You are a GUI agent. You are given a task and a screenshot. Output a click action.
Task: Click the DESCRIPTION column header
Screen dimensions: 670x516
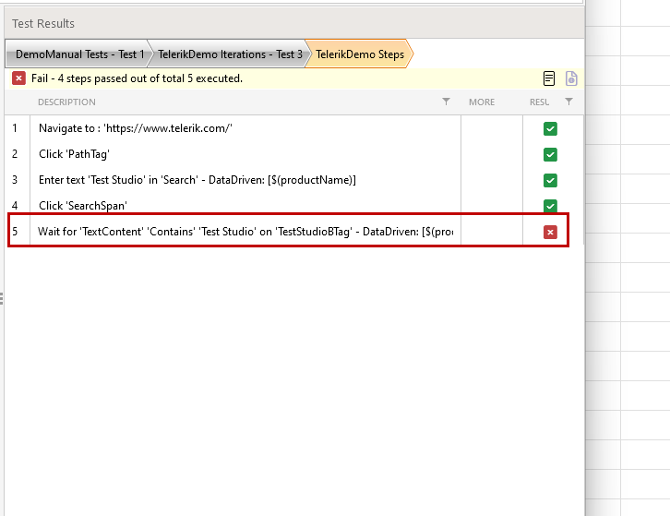coord(66,102)
